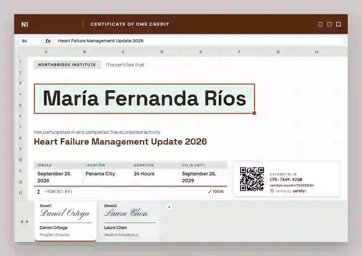This screenshot has width=362, height=256.
Task: Click the This certifies that text
Action: click(125, 65)
